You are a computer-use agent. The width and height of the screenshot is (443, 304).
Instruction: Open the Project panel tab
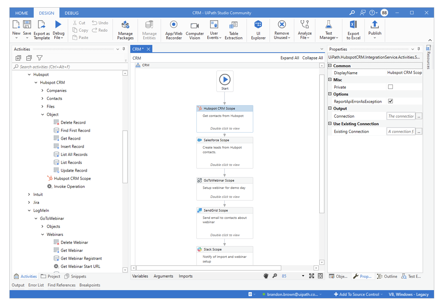pyautogui.click(x=50, y=276)
